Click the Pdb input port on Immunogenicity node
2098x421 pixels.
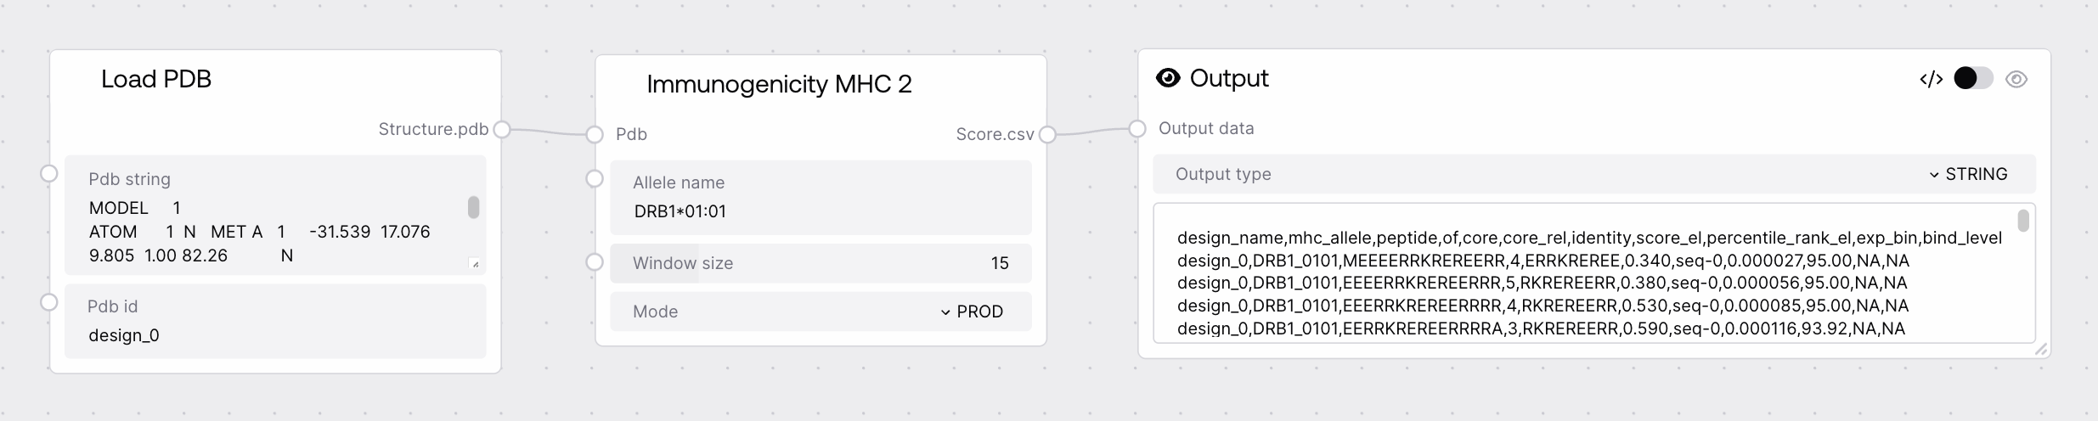[595, 134]
